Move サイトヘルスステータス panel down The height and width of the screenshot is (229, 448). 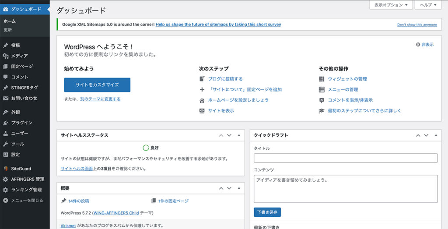click(229, 135)
